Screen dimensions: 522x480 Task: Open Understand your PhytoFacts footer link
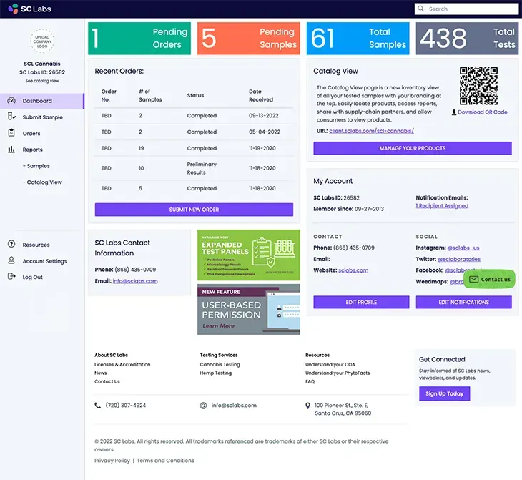(x=338, y=373)
